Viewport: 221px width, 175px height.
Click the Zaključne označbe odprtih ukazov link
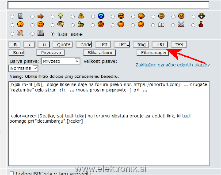pyautogui.click(x=172, y=65)
